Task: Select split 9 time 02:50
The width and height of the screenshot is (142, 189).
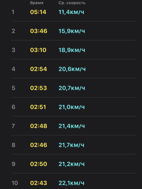Action: click(x=38, y=164)
